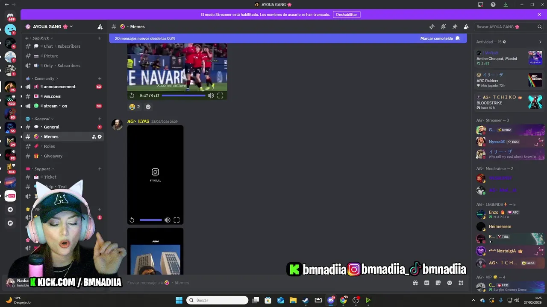Open ARC Raiders activity card
547x307 pixels.
pyautogui.click(x=509, y=80)
